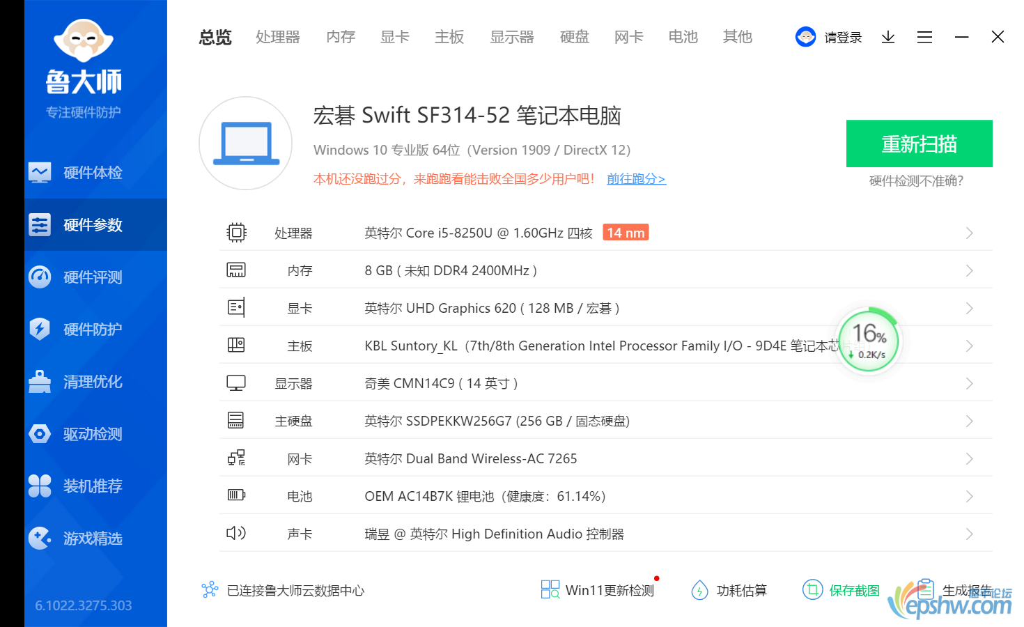The width and height of the screenshot is (1024, 627).
Task: Click the 网卡 network adapter icon
Action: (x=236, y=458)
